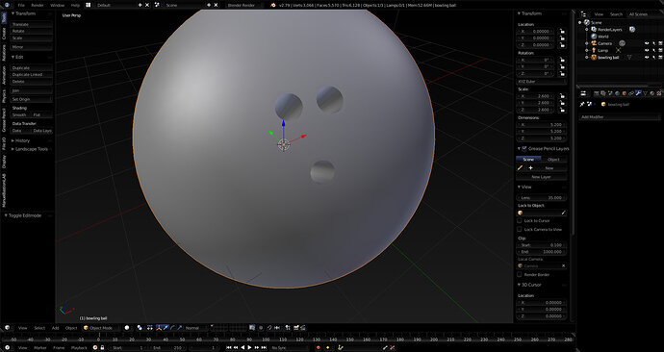The image size is (664, 352).
Task: Collapse the Transform panel in tool shelf
Action: tap(13, 13)
